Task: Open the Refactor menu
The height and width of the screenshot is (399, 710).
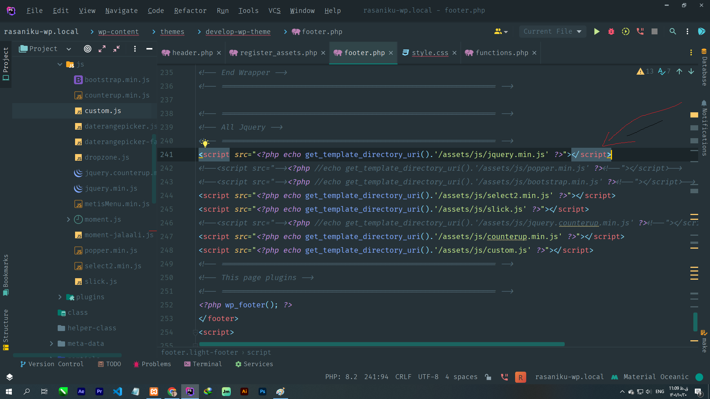Action: click(x=190, y=11)
